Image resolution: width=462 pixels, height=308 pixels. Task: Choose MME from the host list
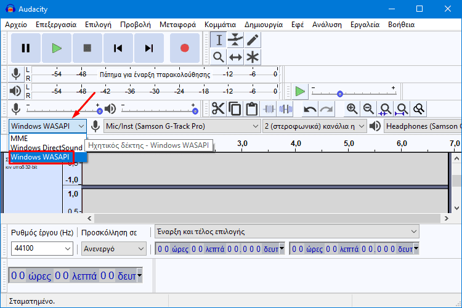(x=47, y=138)
